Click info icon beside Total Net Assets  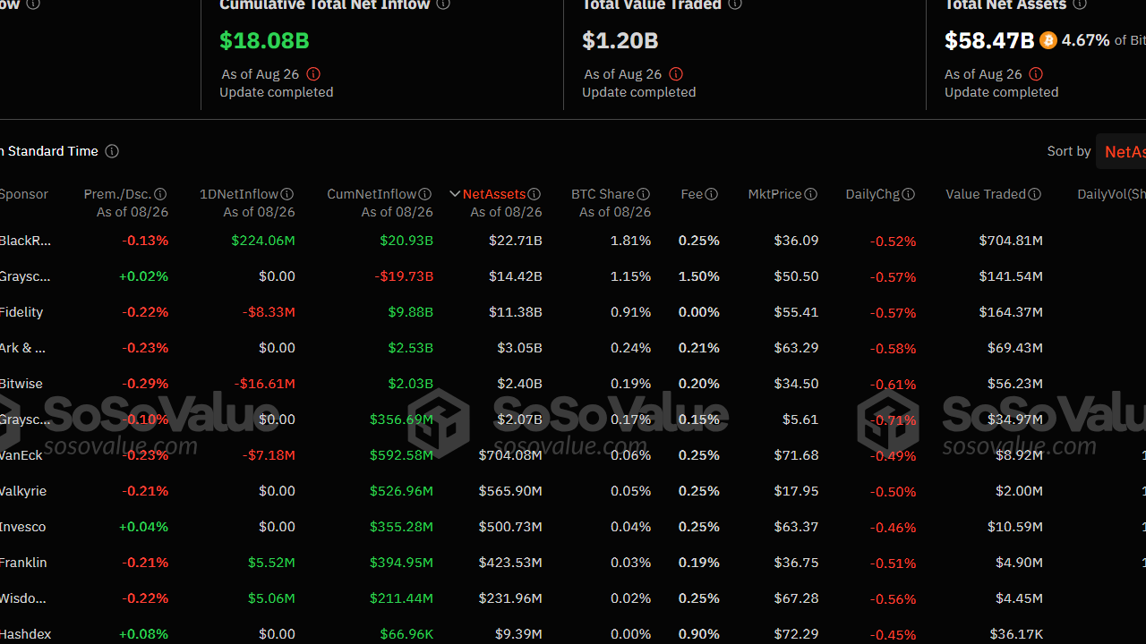pyautogui.click(x=1080, y=4)
